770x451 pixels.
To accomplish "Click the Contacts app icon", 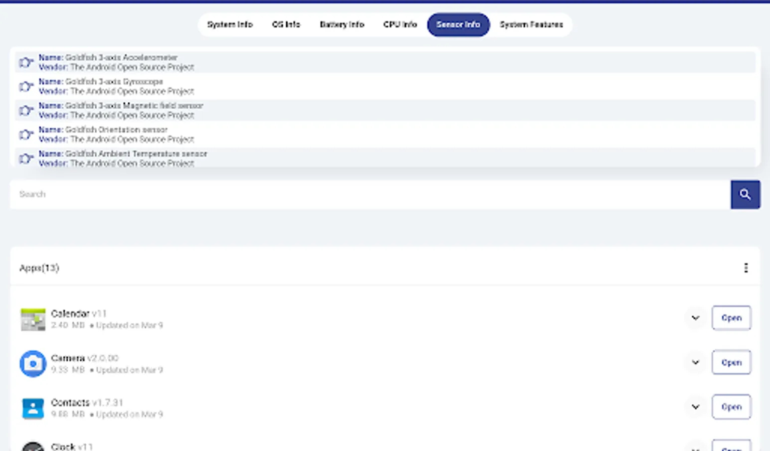I will tap(33, 408).
